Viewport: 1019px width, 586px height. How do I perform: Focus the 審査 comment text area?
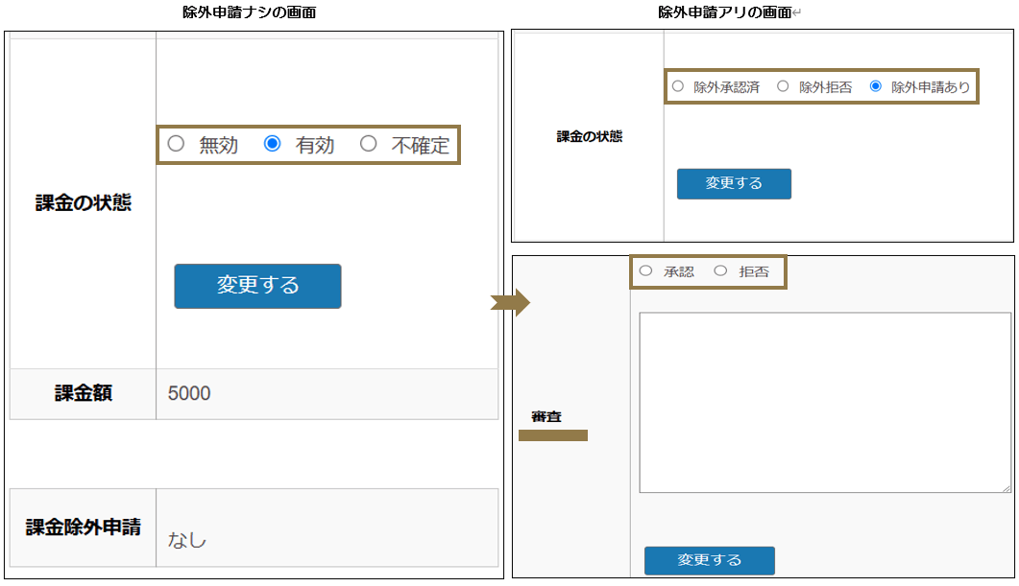pos(825,403)
